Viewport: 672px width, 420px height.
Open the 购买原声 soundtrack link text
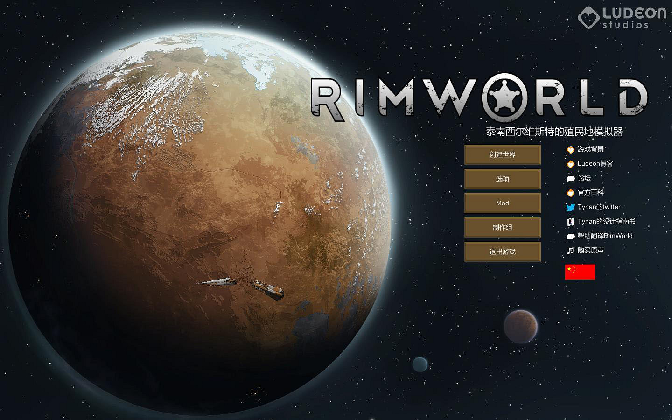click(591, 251)
